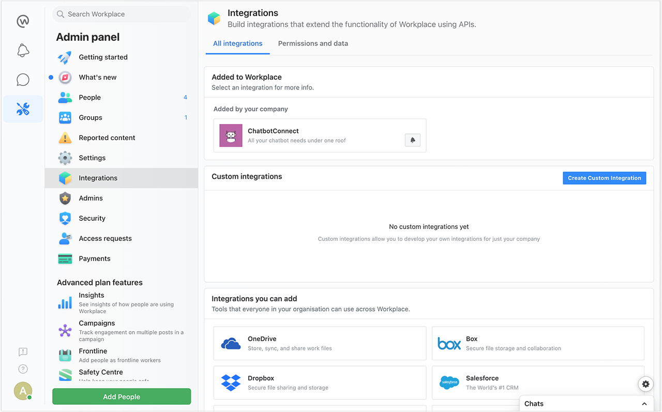
Task: Click the feedback report icon
Action: coord(23,352)
